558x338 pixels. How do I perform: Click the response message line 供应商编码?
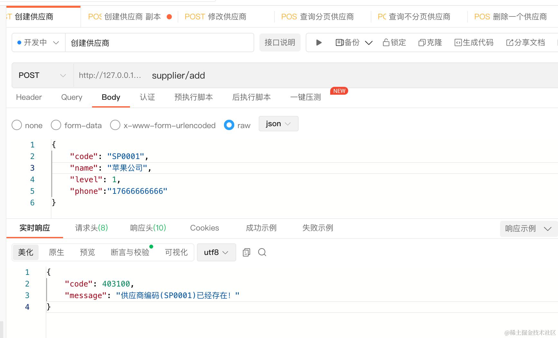pyautogui.click(x=152, y=296)
